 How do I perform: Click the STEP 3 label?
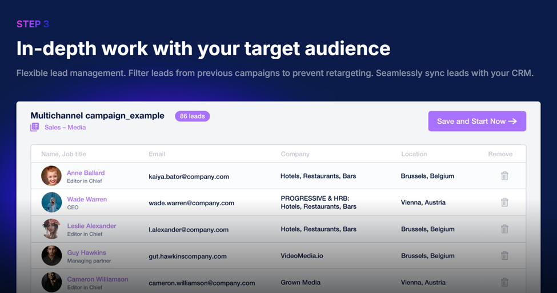point(33,24)
